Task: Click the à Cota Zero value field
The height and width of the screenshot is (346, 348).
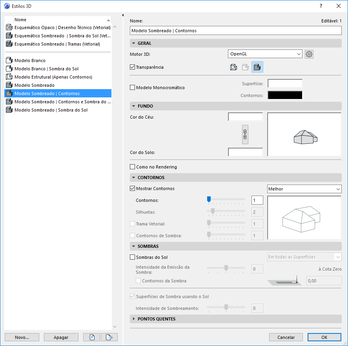Action: click(324, 281)
